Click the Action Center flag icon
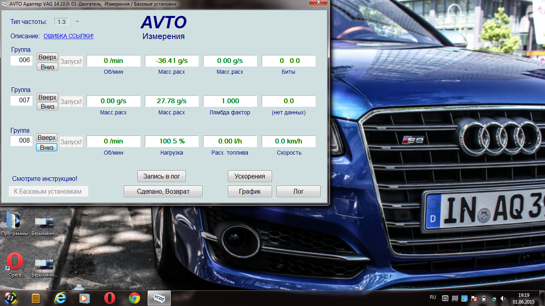 coord(474,298)
